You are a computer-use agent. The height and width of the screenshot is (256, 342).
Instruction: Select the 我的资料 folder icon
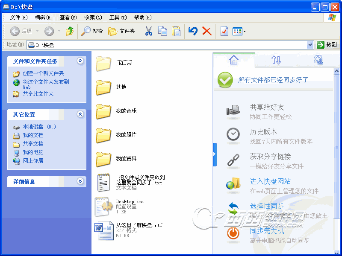(x=103, y=159)
